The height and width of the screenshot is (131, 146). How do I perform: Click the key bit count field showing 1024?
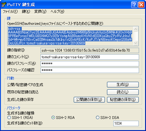coord(126,123)
